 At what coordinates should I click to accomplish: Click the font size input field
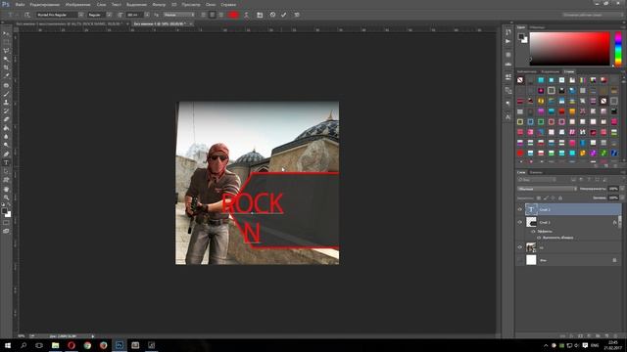pyautogui.click(x=134, y=15)
